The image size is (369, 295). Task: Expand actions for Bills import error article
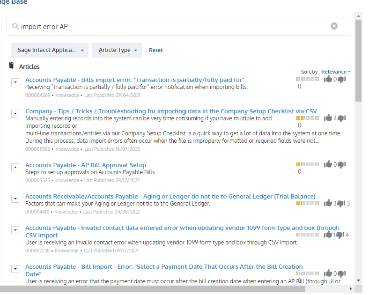[15, 82]
